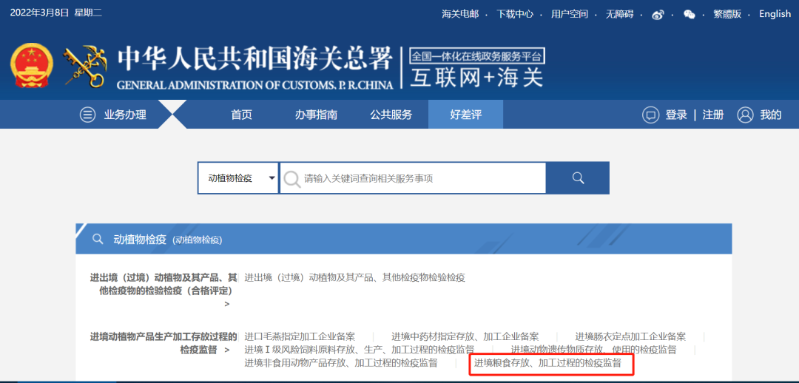Open the 动植物检疫 category dropdown
The width and height of the screenshot is (799, 383).
(x=238, y=178)
